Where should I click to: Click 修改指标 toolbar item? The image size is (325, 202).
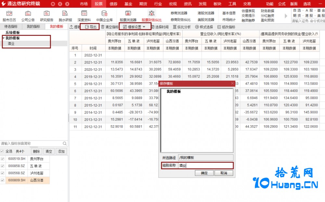[x=226, y=27]
